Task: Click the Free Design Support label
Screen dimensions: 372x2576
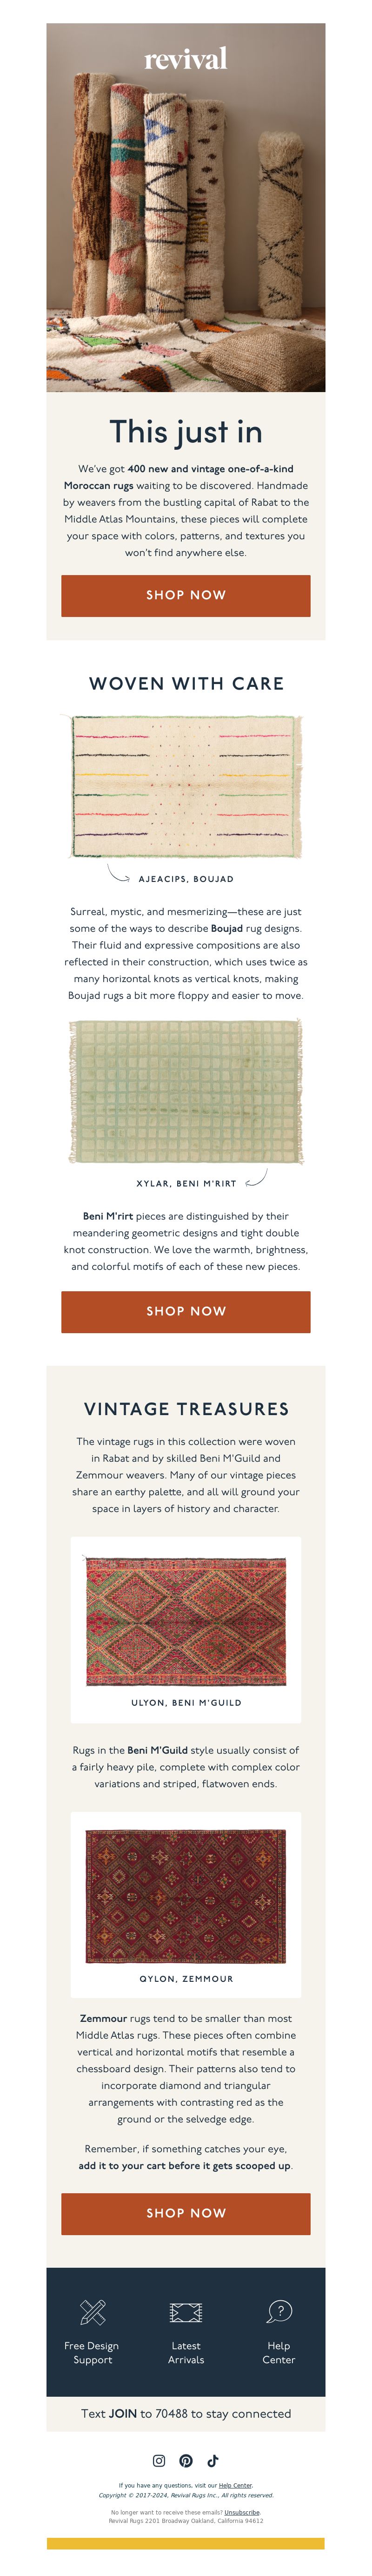Action: tap(92, 2352)
